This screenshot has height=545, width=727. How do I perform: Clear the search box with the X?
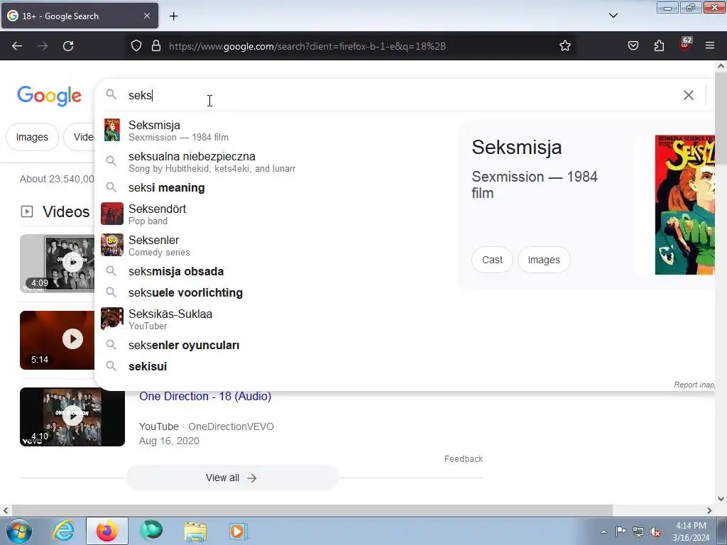689,96
